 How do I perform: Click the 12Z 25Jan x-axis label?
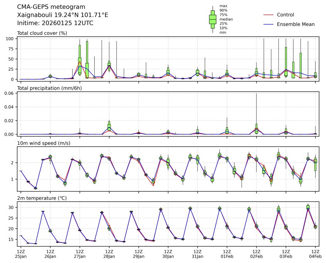click(x=21, y=254)
